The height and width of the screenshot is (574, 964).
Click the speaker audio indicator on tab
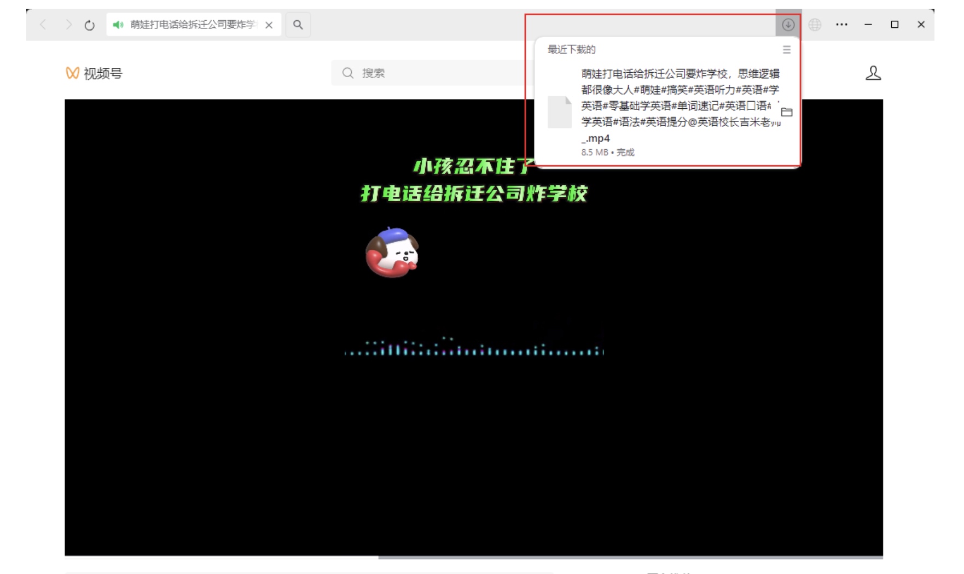pos(118,25)
